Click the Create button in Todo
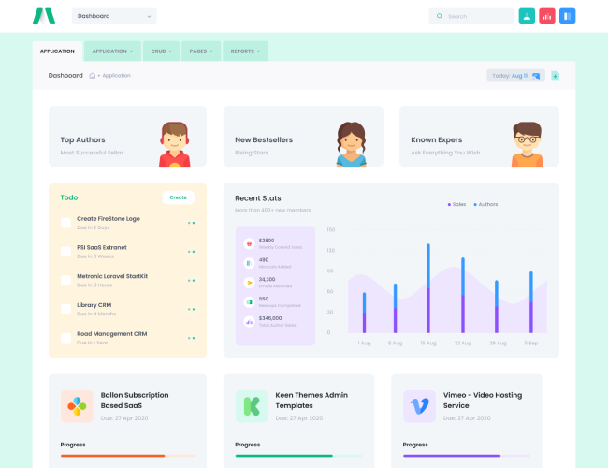Screen dimensions: 608x468 pos(178,197)
